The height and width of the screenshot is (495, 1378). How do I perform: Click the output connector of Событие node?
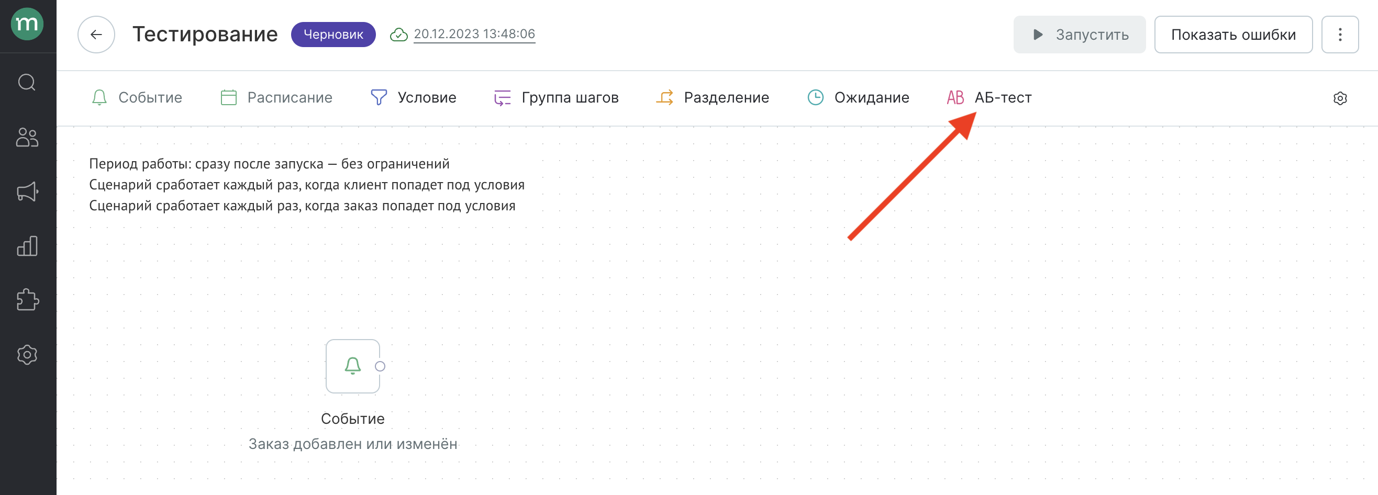380,366
